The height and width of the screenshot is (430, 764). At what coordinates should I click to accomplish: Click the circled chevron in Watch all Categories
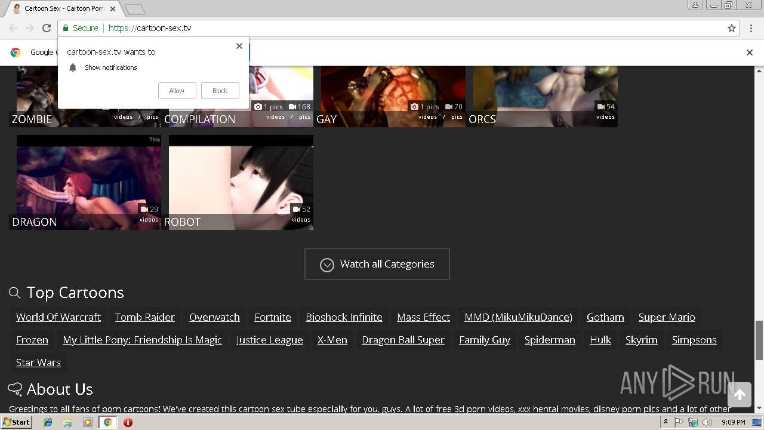coord(327,265)
